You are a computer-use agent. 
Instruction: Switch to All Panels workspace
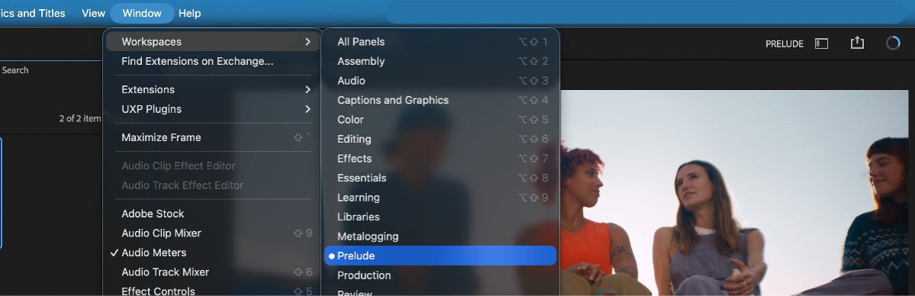tap(440, 41)
